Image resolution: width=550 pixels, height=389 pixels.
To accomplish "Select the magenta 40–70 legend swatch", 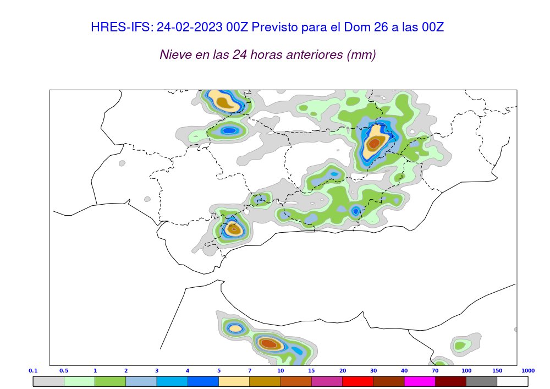I will (x=420, y=381).
